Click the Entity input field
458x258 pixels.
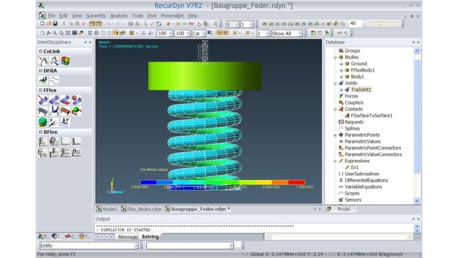(89, 246)
